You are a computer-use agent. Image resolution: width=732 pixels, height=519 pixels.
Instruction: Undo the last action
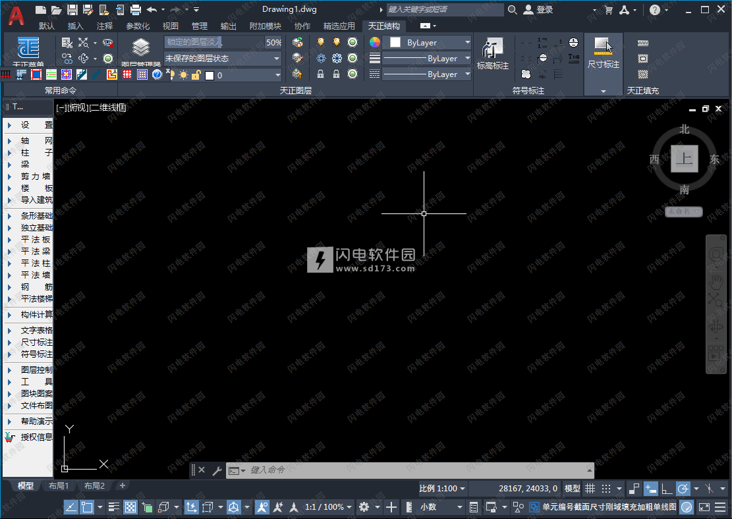(x=152, y=9)
